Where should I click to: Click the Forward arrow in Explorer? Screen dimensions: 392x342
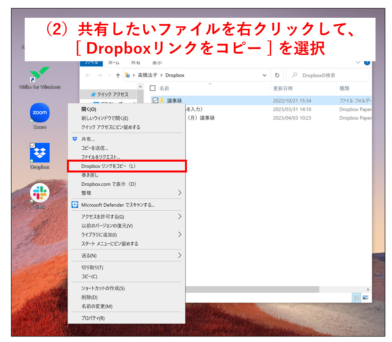pyautogui.click(x=100, y=75)
